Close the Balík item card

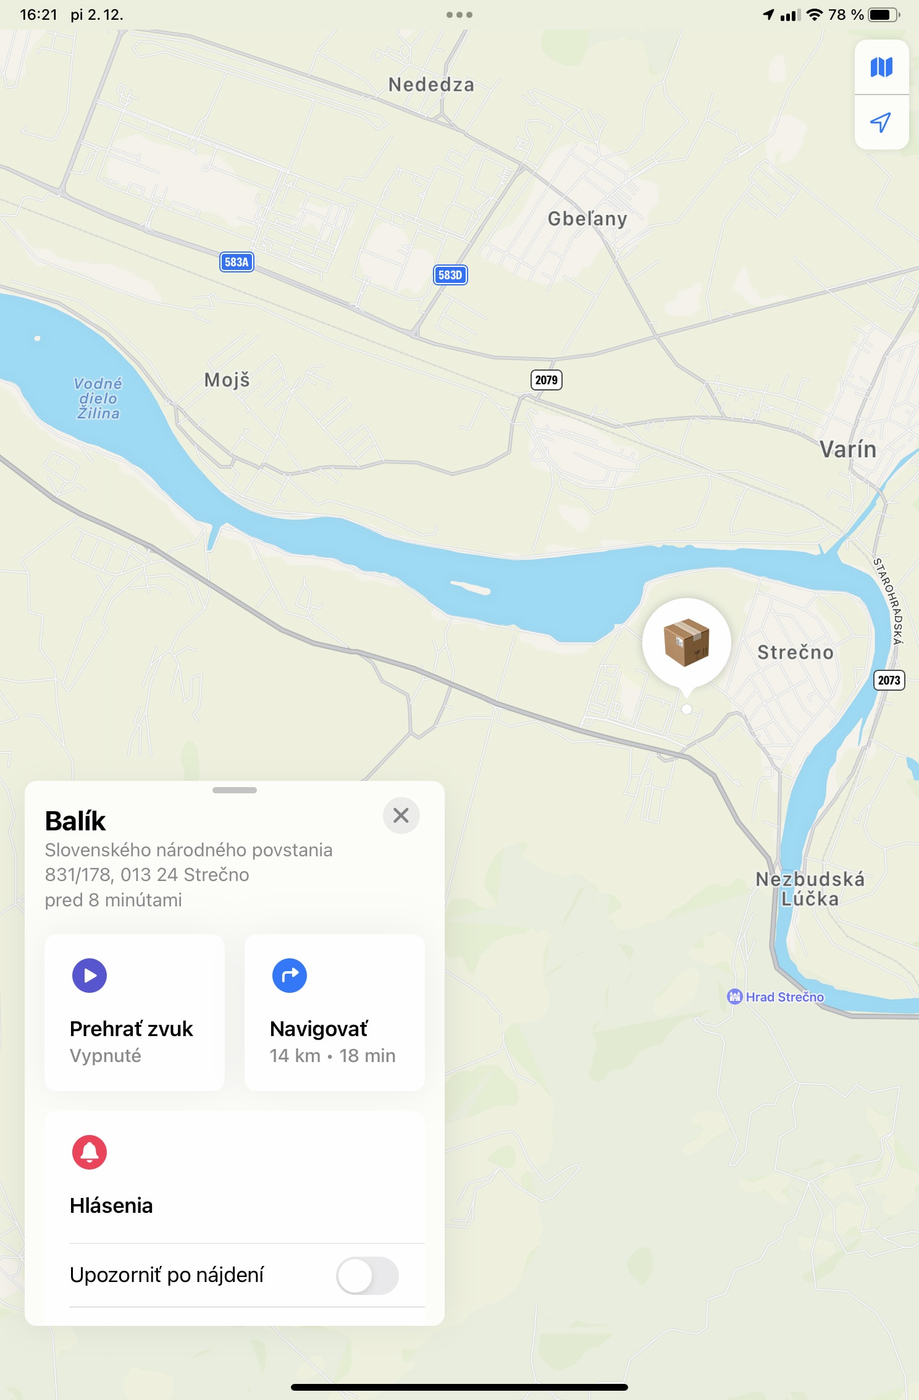[x=401, y=816]
